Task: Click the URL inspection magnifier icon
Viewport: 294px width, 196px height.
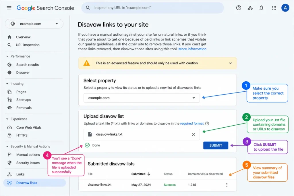Action: (x=9, y=45)
